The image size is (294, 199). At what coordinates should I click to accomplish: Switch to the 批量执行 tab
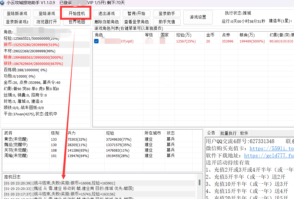pyautogui.click(x=228, y=133)
